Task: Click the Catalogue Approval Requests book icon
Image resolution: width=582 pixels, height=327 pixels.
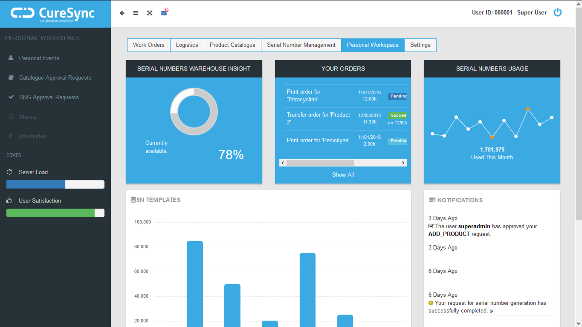Action: pyautogui.click(x=11, y=78)
